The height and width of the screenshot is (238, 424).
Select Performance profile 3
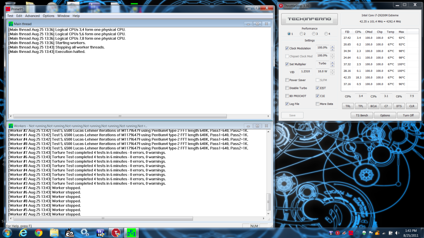(x=314, y=34)
